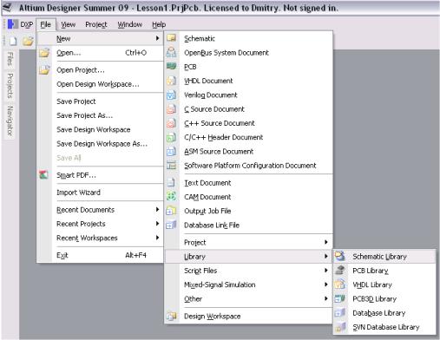Click the Software Platform Configuration Document icon
The width and height of the screenshot is (440, 340).
point(171,166)
